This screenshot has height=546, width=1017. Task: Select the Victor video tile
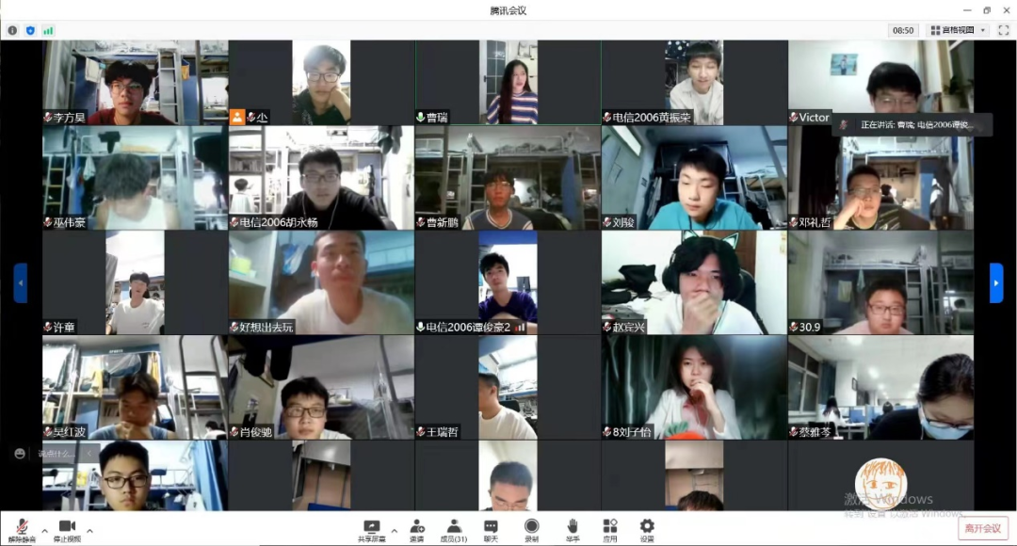(x=880, y=82)
